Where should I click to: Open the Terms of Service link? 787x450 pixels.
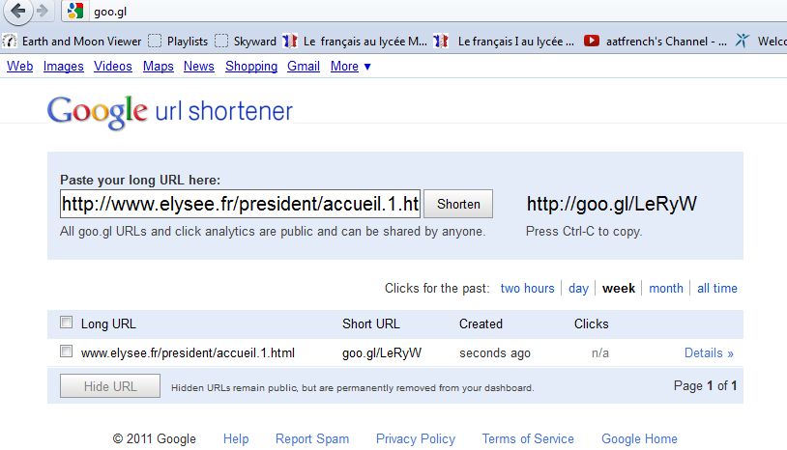pyautogui.click(x=528, y=439)
